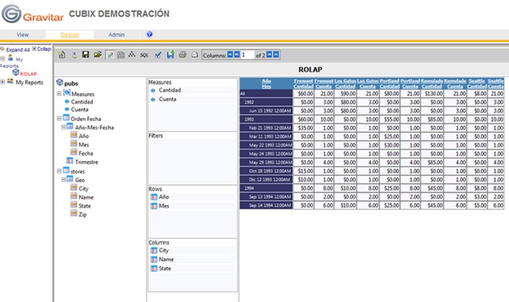Click the Sep 14 1994 row header
This screenshot has width=509, height=302.
[x=266, y=205]
